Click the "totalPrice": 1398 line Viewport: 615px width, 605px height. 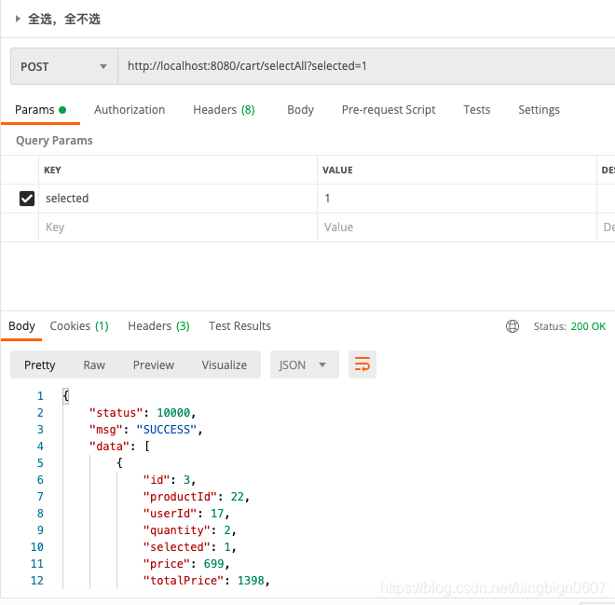click(206, 581)
